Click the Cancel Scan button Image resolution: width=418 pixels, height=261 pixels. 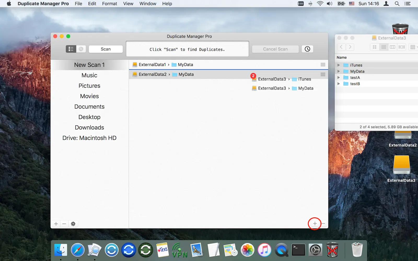coord(275,49)
